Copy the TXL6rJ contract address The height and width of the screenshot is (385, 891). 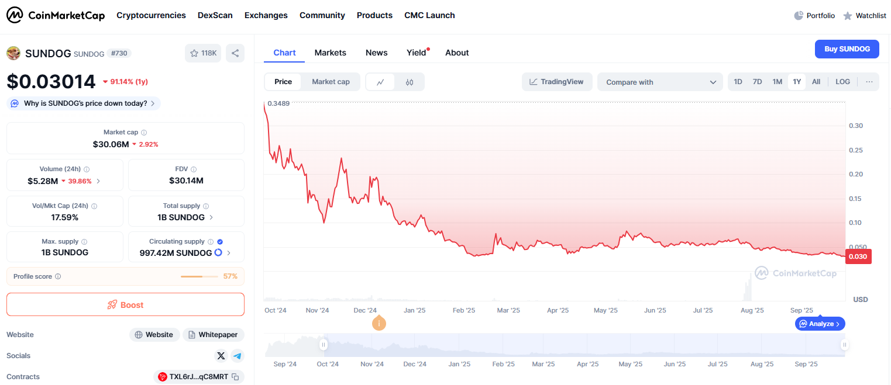click(x=235, y=377)
